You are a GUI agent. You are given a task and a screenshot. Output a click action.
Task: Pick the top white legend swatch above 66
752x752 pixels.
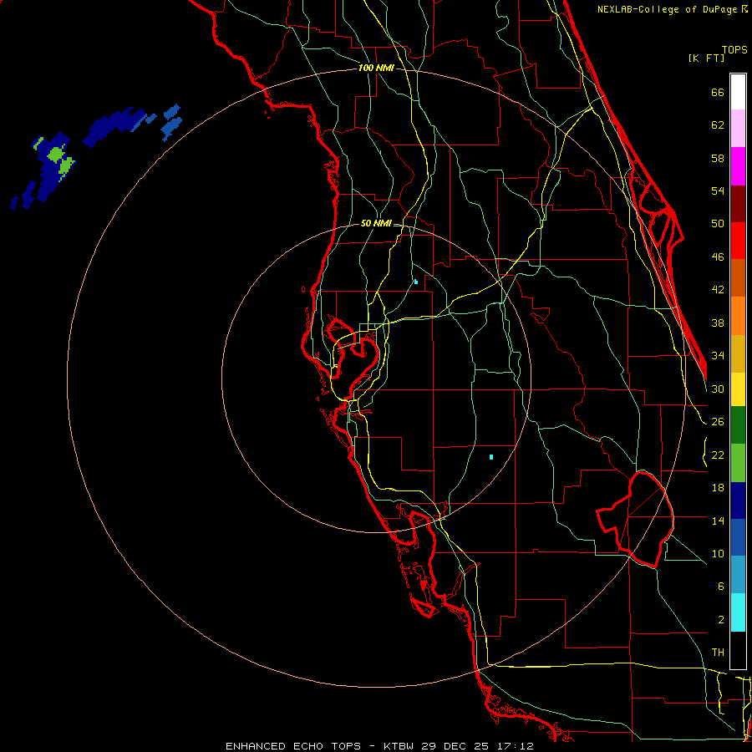pos(738,92)
